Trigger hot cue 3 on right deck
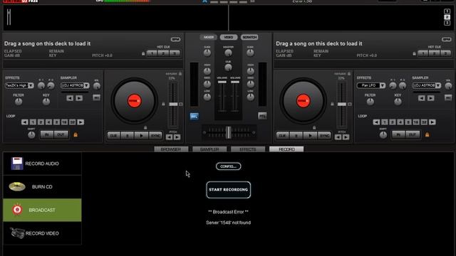 tap(445, 53)
